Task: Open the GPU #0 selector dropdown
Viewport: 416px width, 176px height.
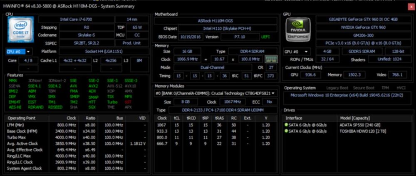Action: (x=297, y=52)
